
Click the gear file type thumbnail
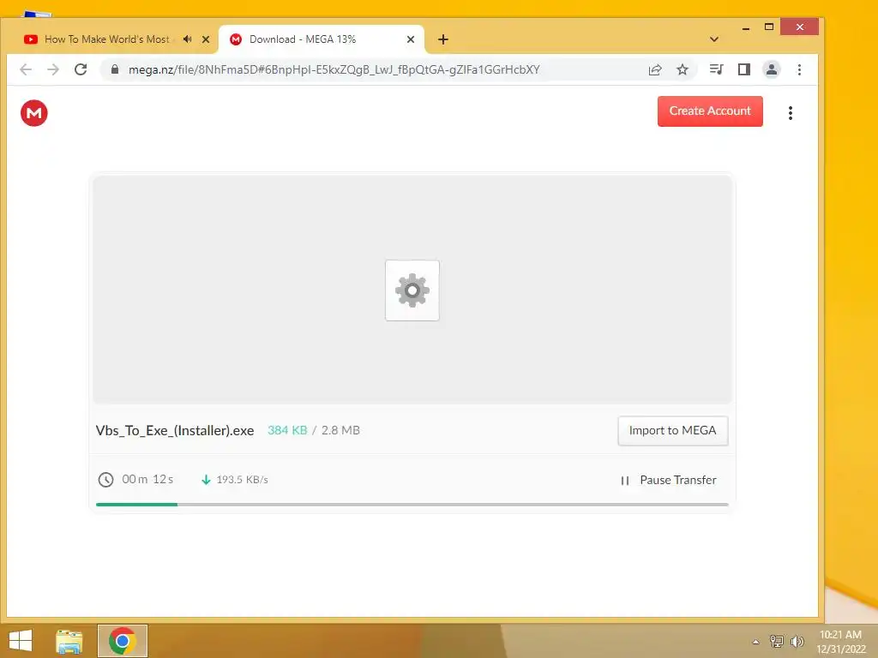pyautogui.click(x=412, y=290)
